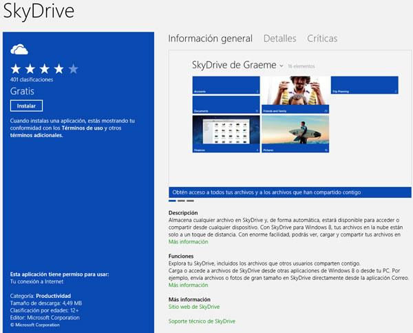Image resolution: width=413 pixels, height=333 pixels.
Task: Click the first rating star
Action: [x=16, y=69]
